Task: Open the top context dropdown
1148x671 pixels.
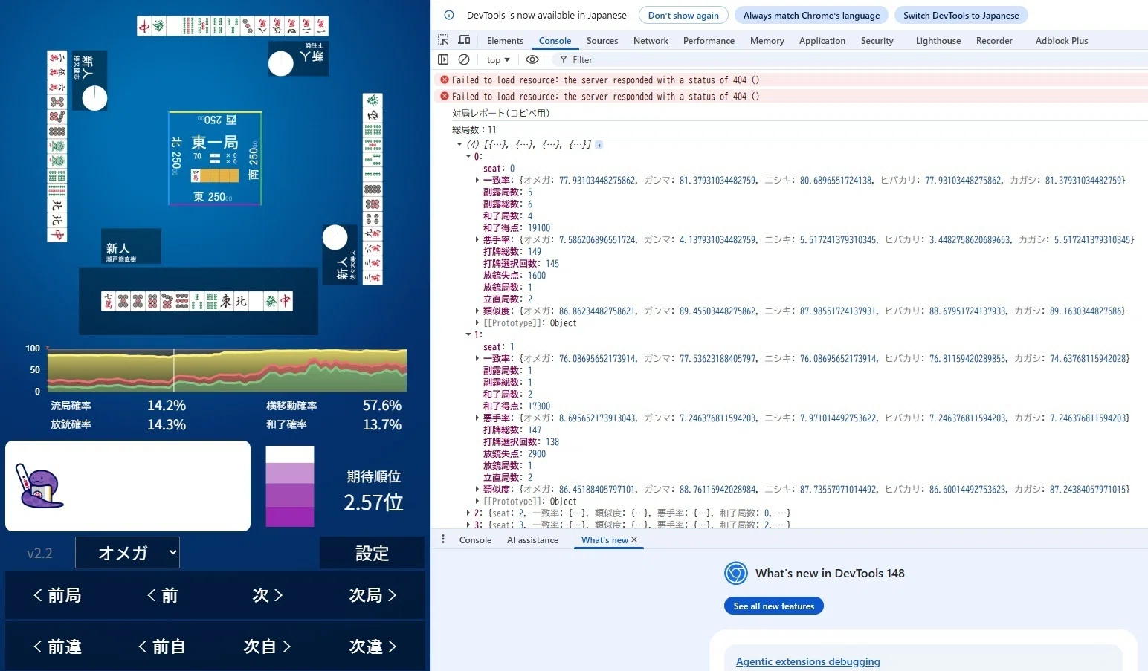Action: coord(498,59)
